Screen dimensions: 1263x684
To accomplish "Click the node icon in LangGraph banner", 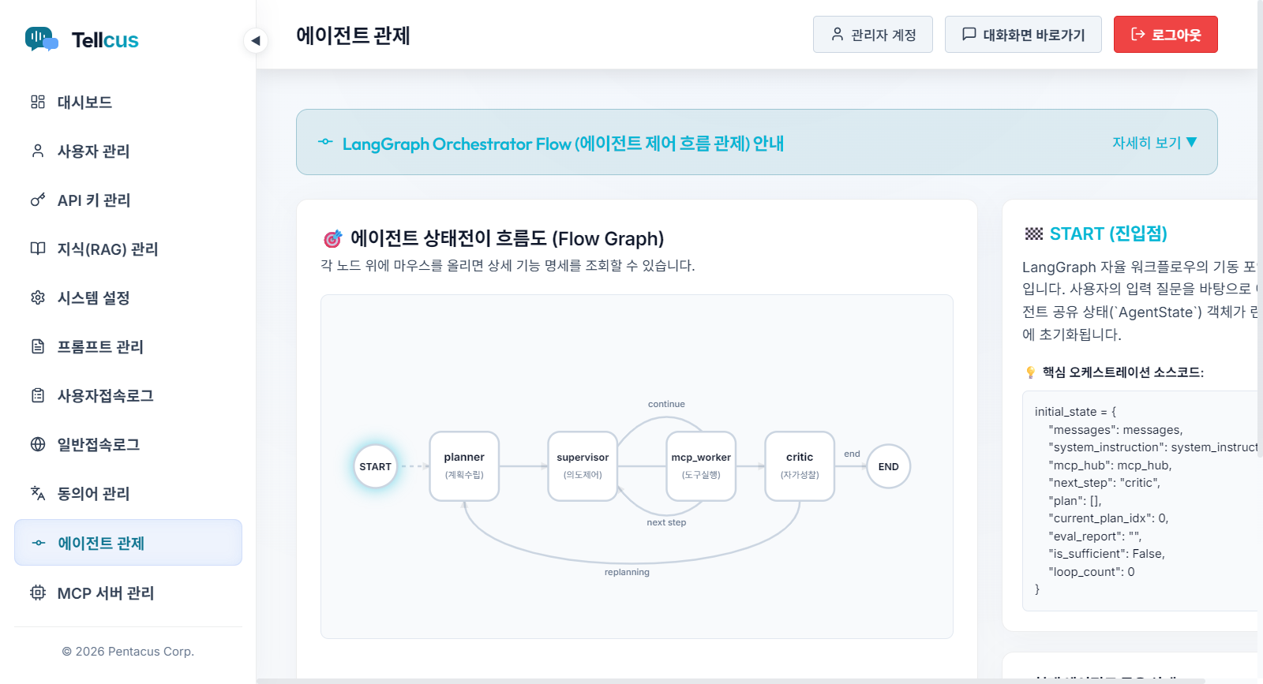I will click(325, 142).
